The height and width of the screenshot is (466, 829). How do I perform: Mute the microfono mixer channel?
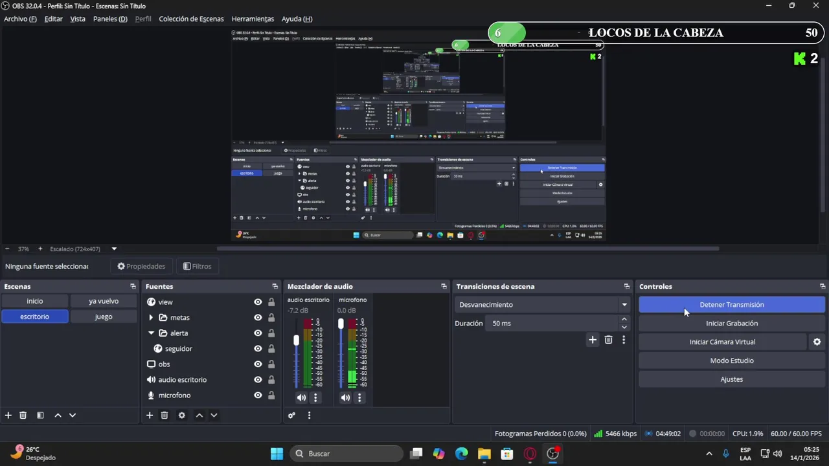coord(345,397)
